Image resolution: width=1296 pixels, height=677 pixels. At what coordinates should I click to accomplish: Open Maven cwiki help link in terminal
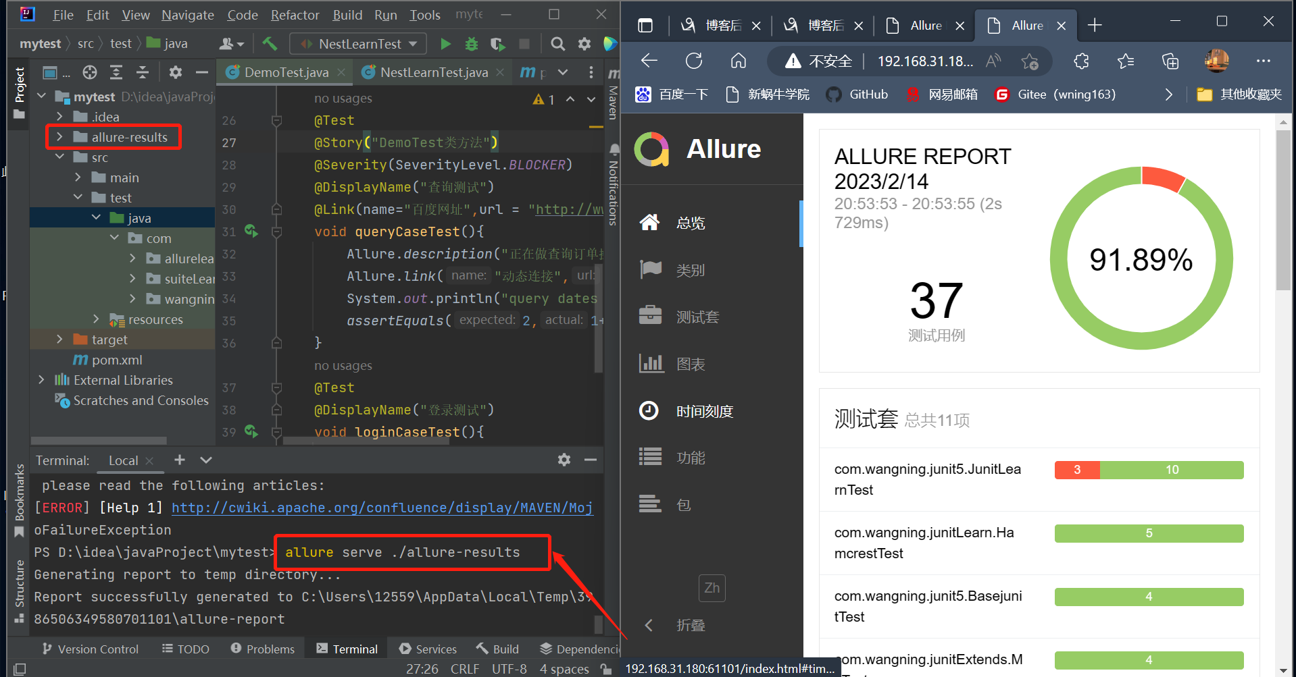click(x=382, y=508)
